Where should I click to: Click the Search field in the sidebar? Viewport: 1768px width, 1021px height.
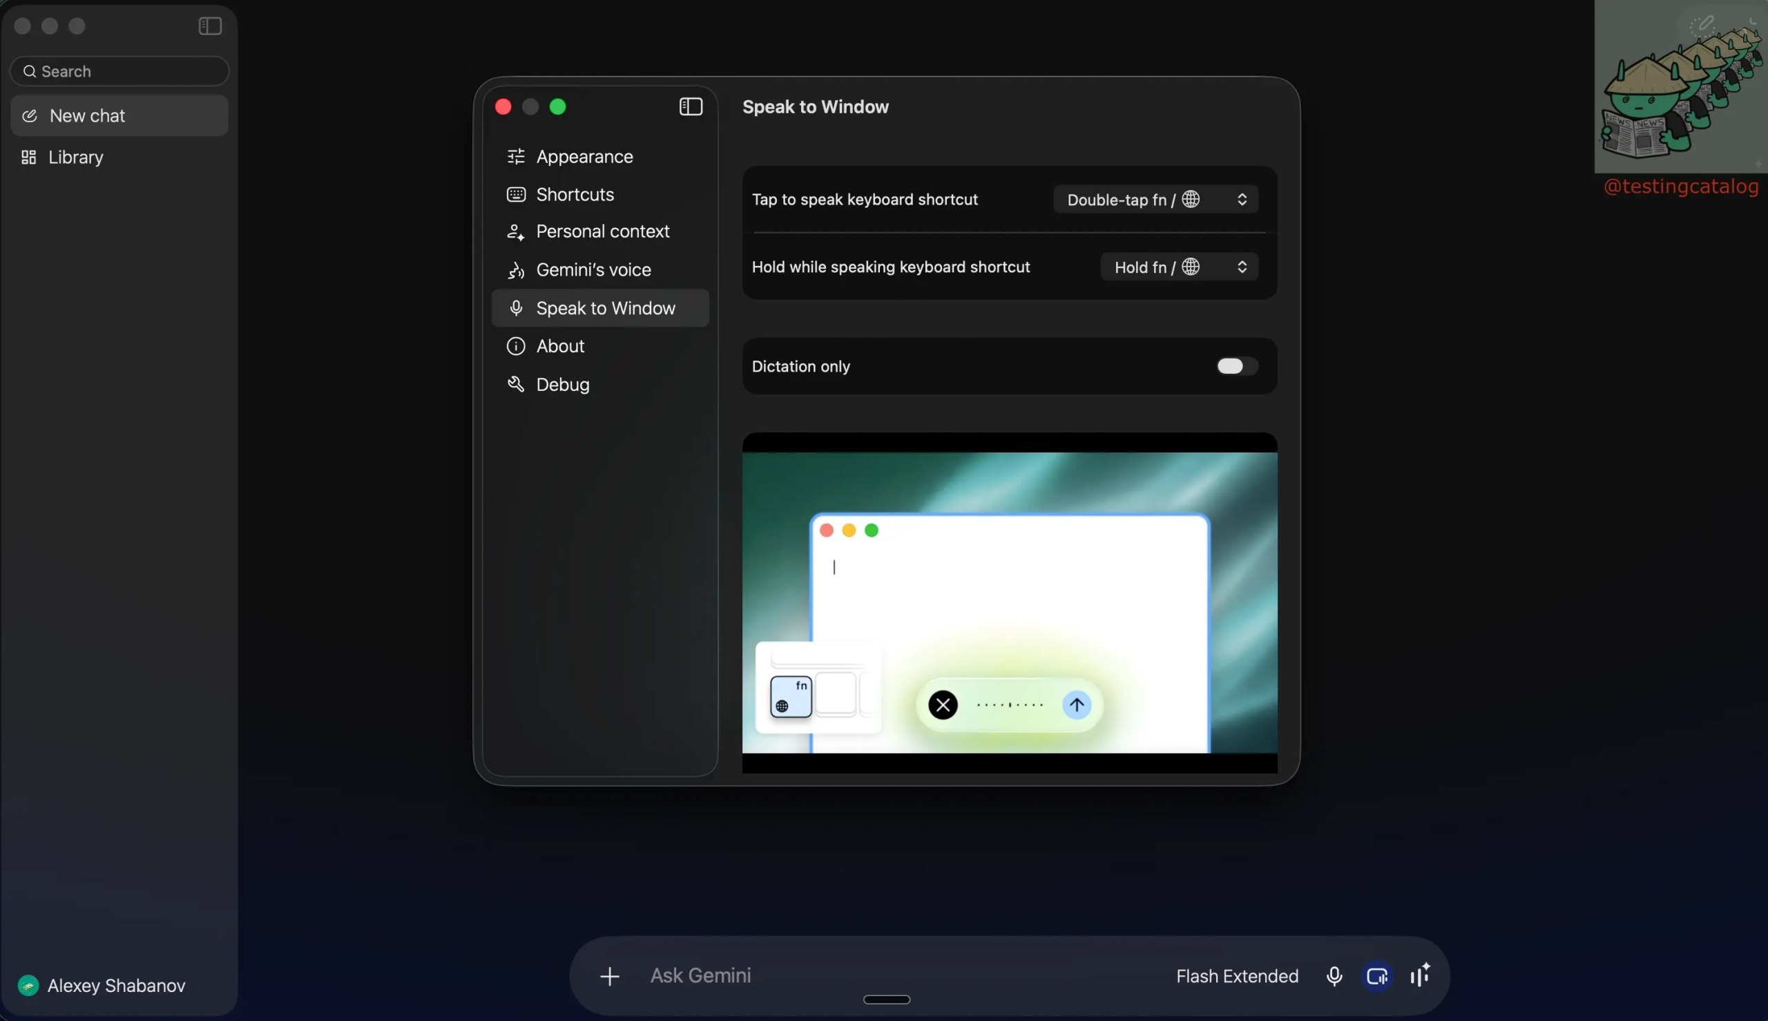[x=119, y=72]
